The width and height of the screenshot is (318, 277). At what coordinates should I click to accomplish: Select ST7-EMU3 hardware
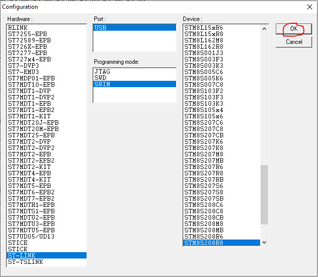47,72
